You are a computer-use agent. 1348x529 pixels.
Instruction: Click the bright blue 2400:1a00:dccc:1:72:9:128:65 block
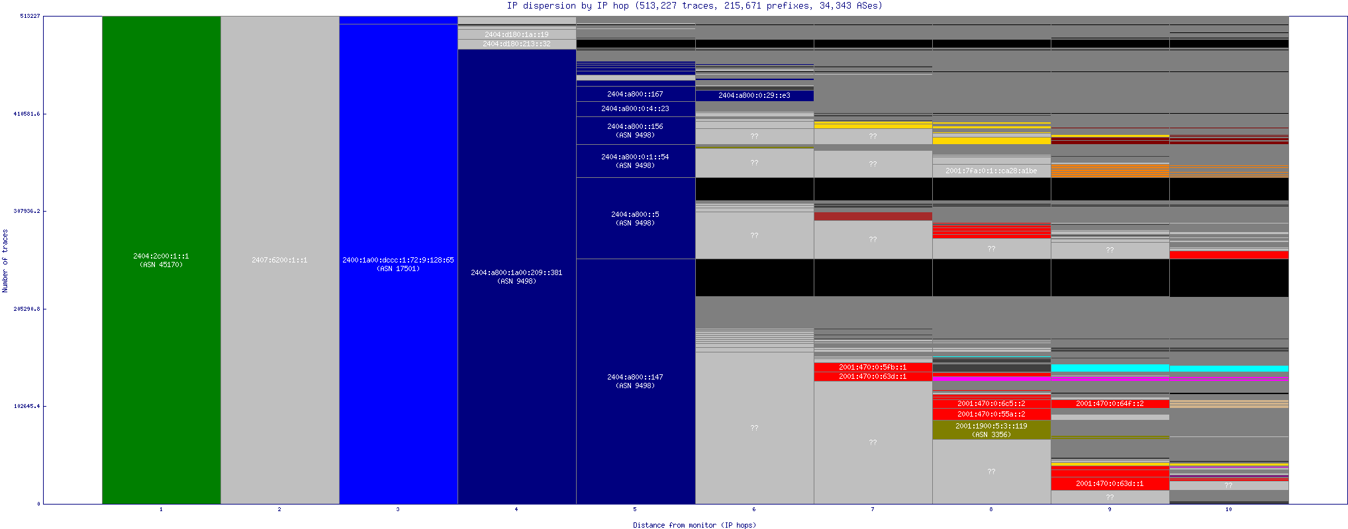398,264
